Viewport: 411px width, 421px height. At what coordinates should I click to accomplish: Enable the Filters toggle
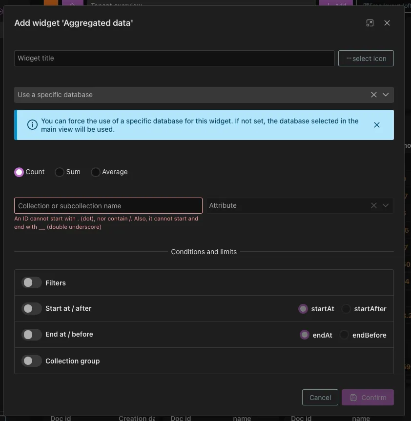tap(31, 282)
